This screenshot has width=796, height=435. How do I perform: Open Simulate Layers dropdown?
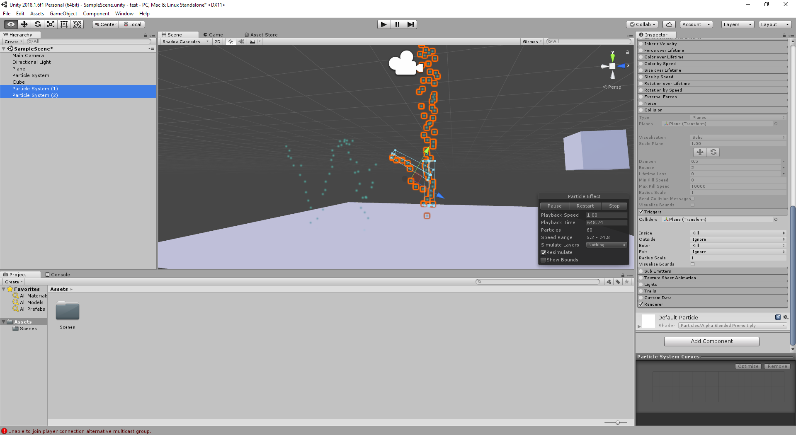pos(606,245)
